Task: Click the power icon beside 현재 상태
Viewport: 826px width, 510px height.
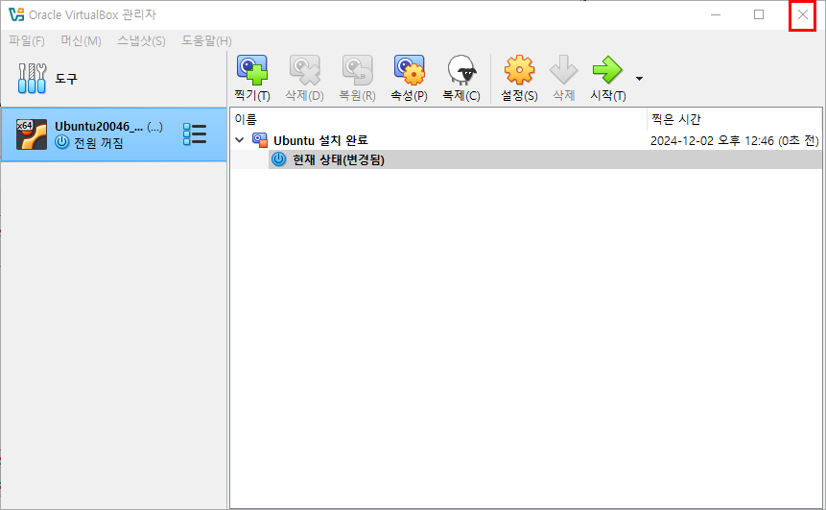Action: click(278, 159)
